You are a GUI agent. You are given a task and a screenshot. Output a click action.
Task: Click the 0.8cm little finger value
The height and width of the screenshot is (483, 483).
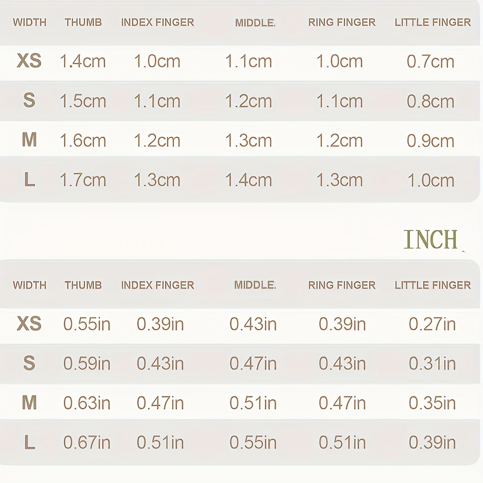(430, 101)
